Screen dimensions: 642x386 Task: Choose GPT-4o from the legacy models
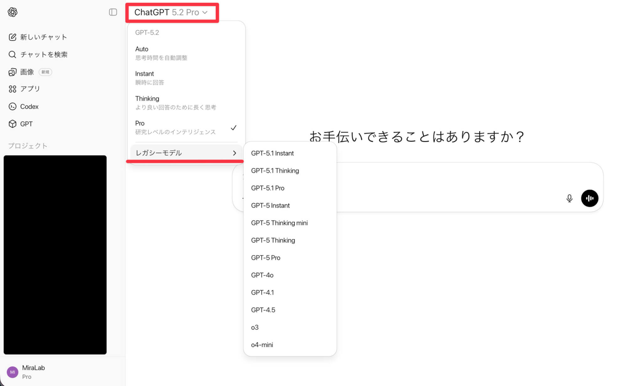262,275
